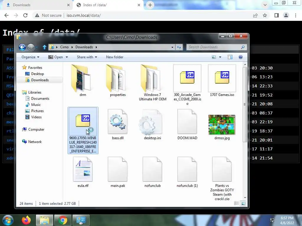Image resolution: width=302 pixels, height=226 pixels.
Task: Go up one folder level in Explorer
Action: pyautogui.click(x=45, y=47)
